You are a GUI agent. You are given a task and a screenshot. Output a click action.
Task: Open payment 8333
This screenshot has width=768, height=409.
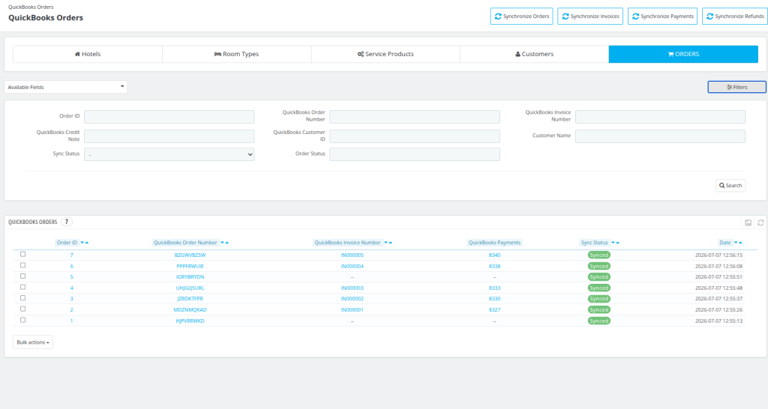pos(495,288)
